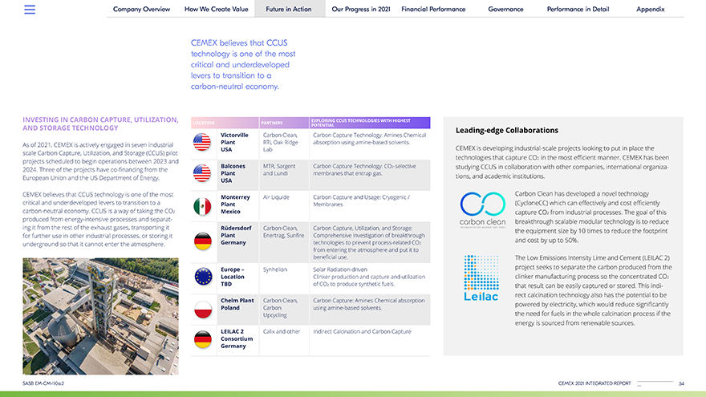
Task: Select the Future in Action tab
Action: [288, 10]
